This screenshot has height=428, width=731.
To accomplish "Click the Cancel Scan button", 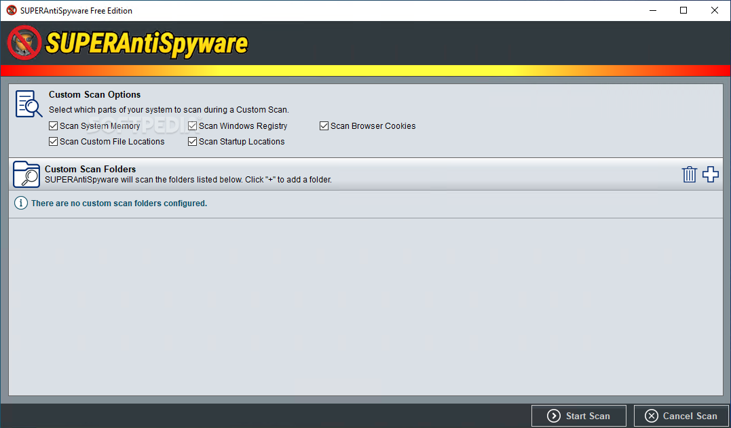I will click(x=681, y=416).
